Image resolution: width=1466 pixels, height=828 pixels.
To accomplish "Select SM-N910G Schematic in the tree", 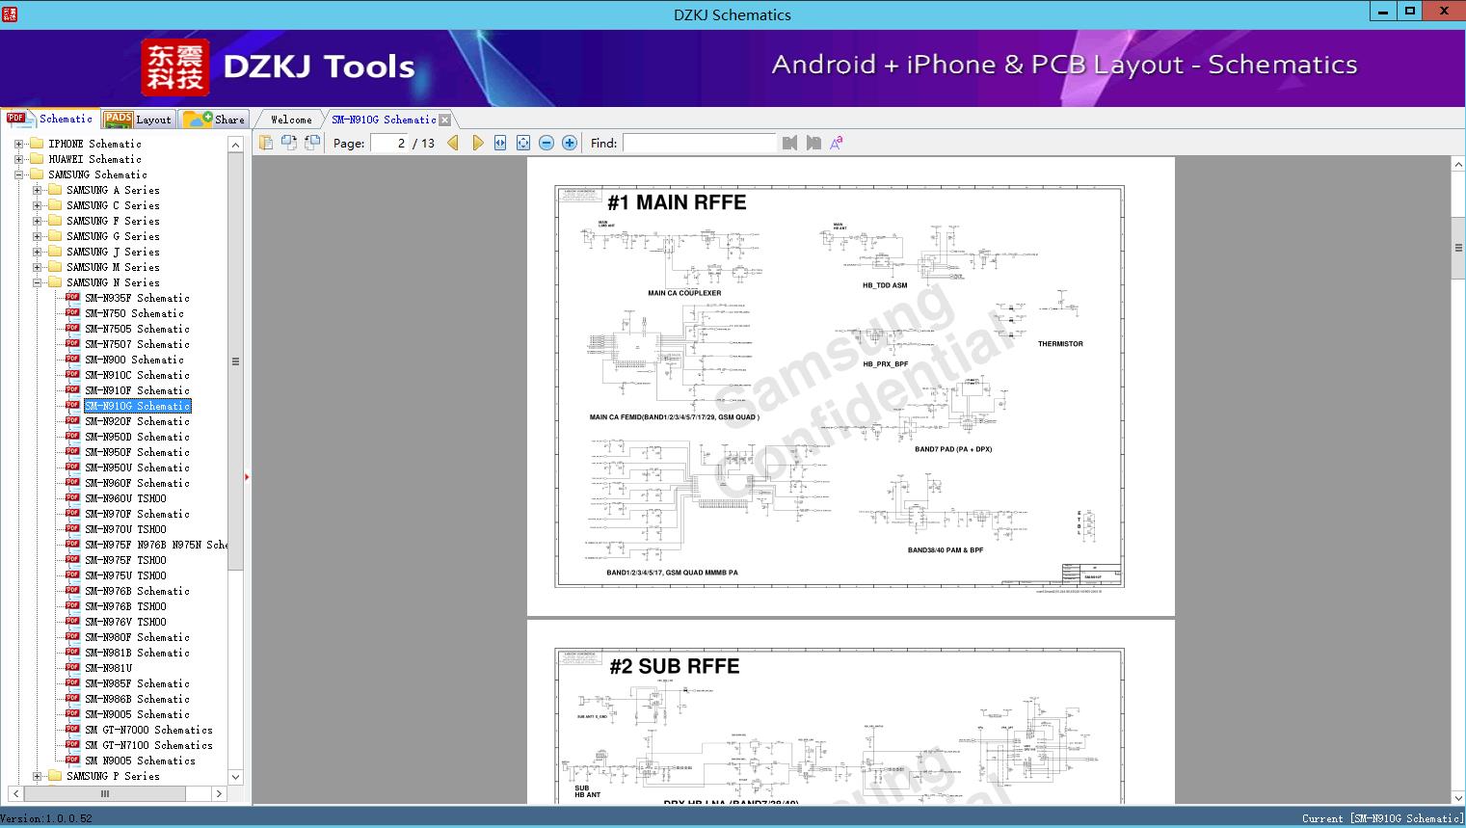I will click(137, 406).
